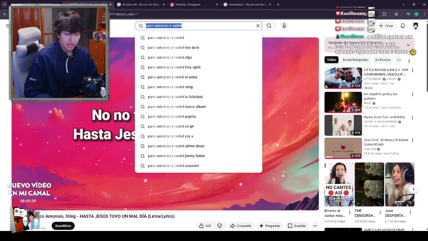
Task: Save the video with Guardar button
Action: tap(297, 226)
